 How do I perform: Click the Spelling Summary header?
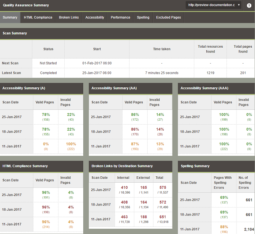[x=216, y=166]
